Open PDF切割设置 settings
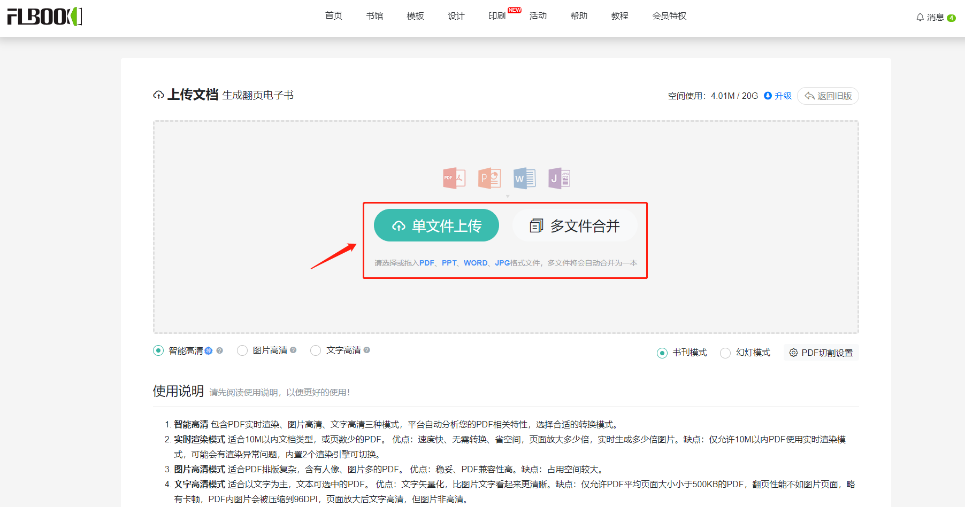The width and height of the screenshot is (965, 507). (821, 353)
